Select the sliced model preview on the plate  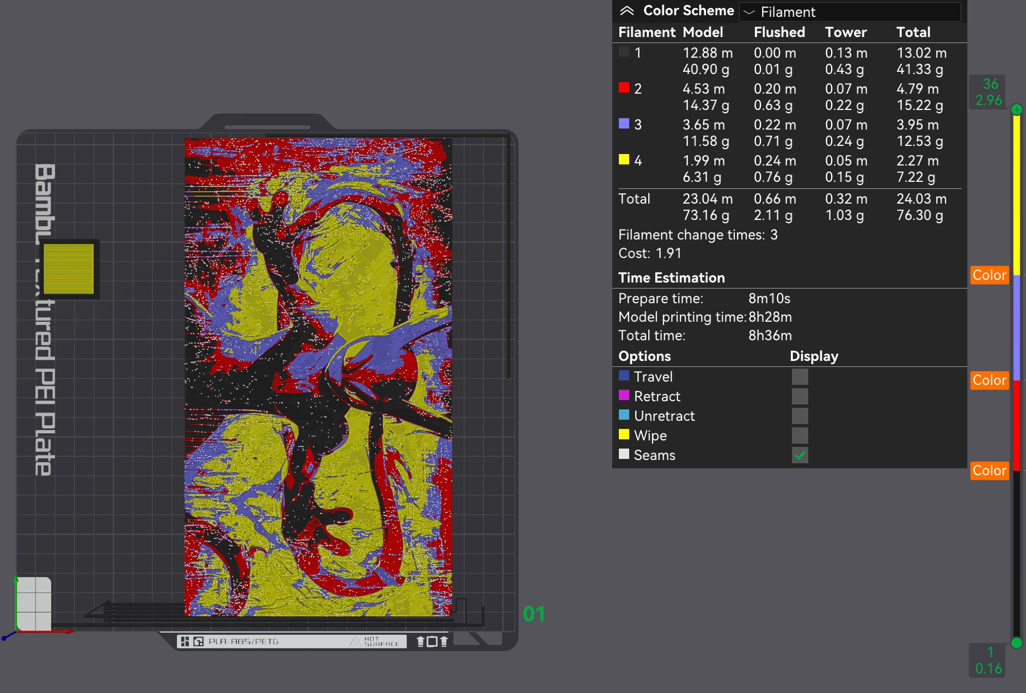318,377
